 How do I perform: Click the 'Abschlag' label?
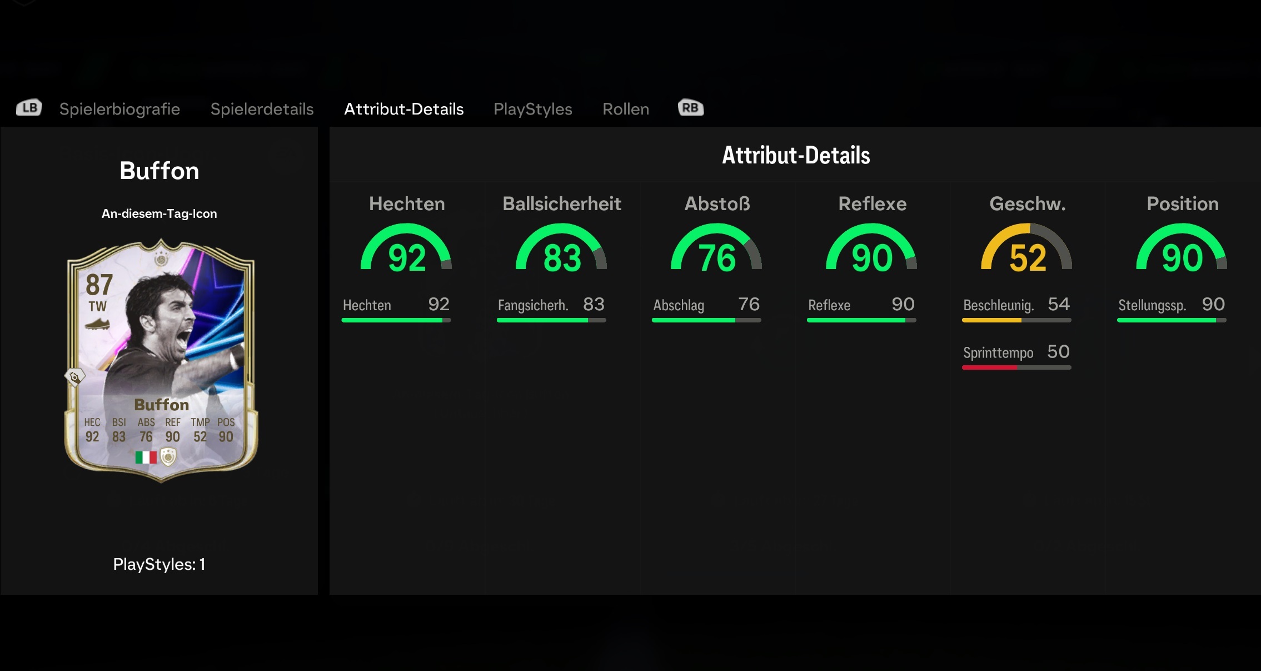[x=679, y=305]
